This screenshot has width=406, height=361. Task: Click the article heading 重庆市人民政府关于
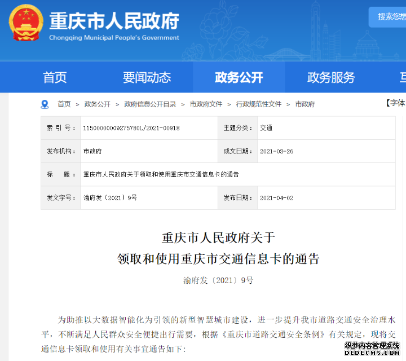(x=218, y=237)
